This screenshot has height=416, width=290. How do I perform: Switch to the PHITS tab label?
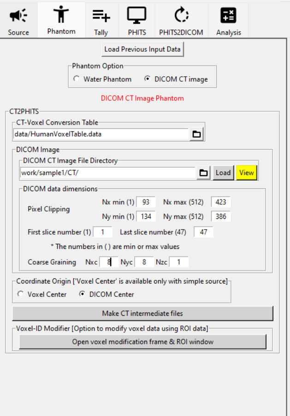pyautogui.click(x=136, y=32)
